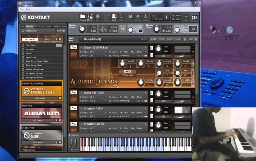Open the Files dropdown in toolbar
This screenshot has width=256, height=161.
click(130, 17)
